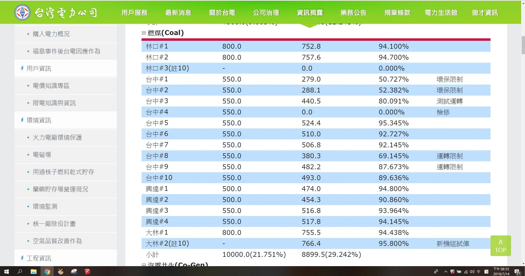525x276 pixels.
Task: Open Windows taskbar search
Action: [x=20, y=272]
